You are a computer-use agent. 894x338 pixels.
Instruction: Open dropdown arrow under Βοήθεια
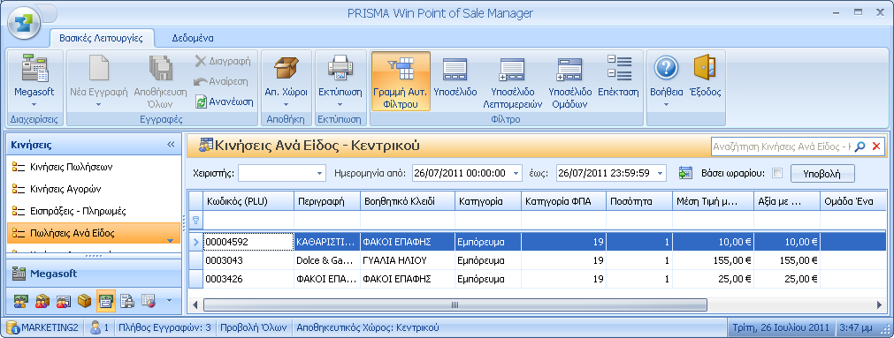click(666, 105)
